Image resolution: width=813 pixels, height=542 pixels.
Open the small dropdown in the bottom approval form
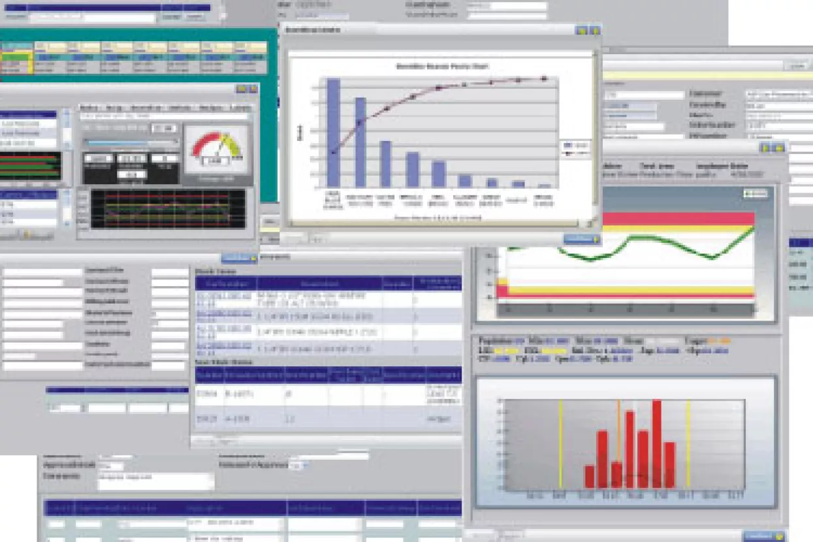coord(297,465)
